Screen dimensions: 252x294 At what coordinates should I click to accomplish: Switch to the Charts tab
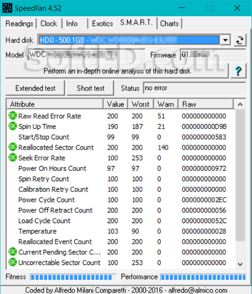coord(169,24)
